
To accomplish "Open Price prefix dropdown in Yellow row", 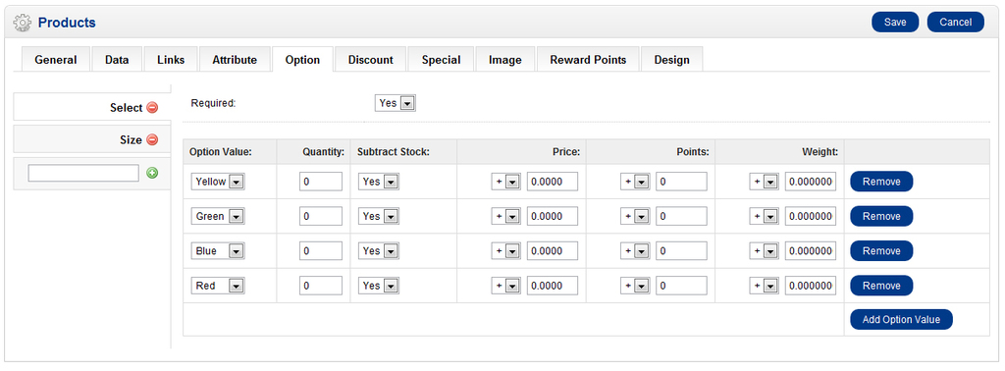I will pyautogui.click(x=505, y=182).
